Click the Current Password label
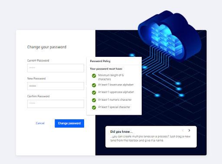The height and width of the screenshot is (164, 222). 38,60
